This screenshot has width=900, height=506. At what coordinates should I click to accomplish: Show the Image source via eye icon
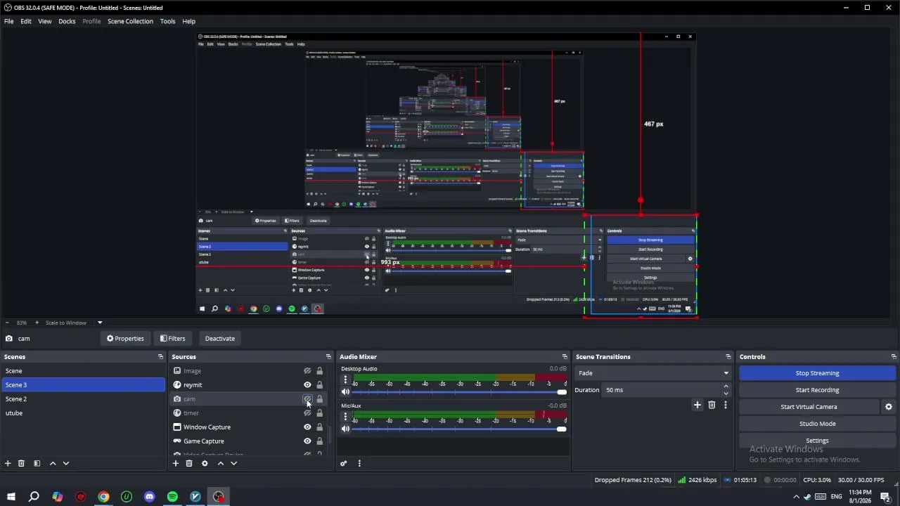(307, 371)
